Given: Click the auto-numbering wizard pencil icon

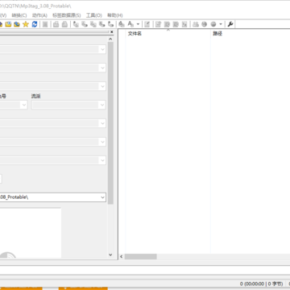Looking at the screenshot, I should pos(147,24).
